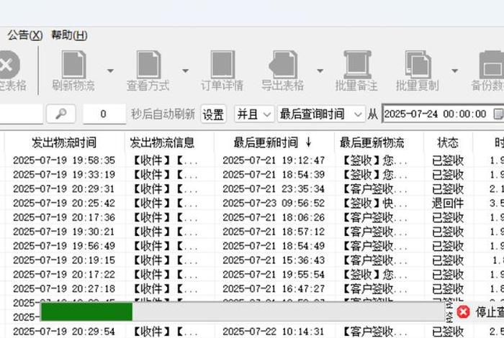Open the 公告(X) menu
Image resolution: width=504 pixels, height=338 pixels.
pos(25,35)
